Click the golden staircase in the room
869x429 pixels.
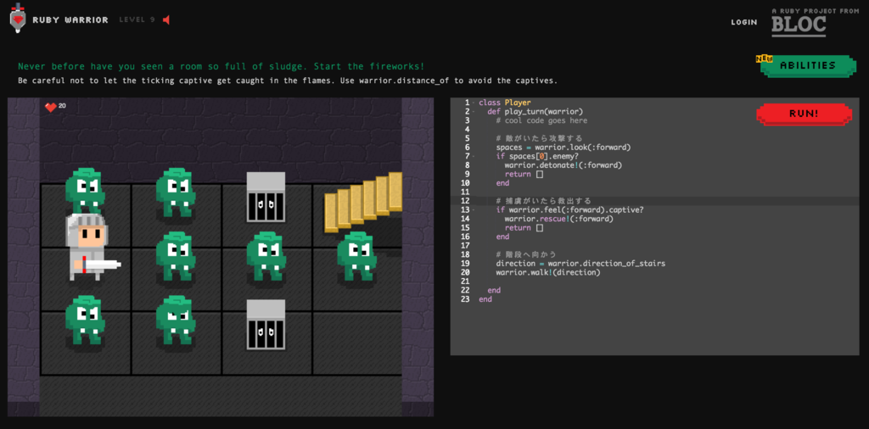(363, 202)
